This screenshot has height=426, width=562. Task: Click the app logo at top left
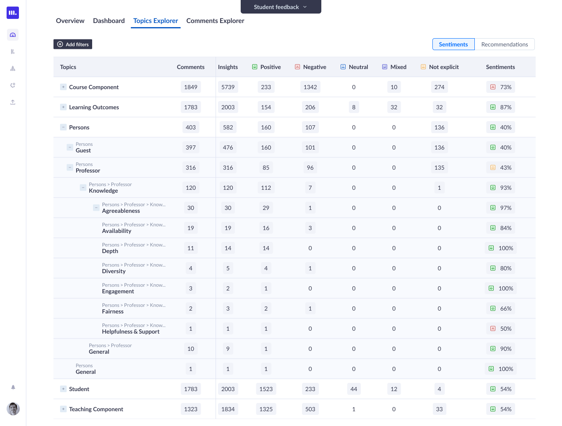point(13,13)
